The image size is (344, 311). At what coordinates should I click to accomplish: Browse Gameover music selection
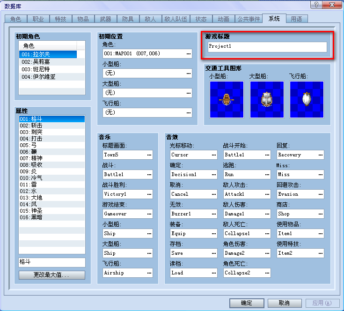(149, 214)
